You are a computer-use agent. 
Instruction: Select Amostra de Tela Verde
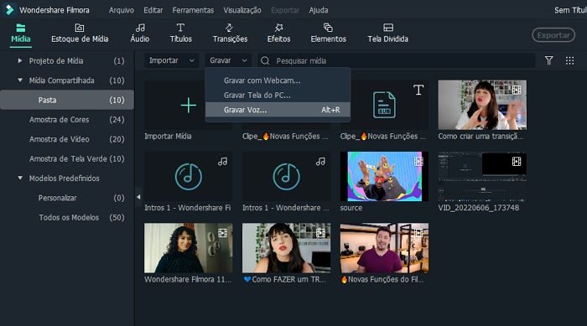coord(67,158)
